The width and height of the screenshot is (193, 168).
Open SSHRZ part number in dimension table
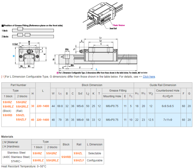pyautogui.click(x=8, y=102)
